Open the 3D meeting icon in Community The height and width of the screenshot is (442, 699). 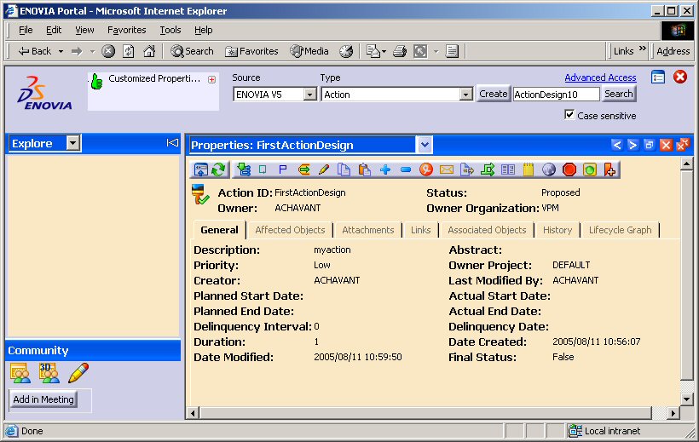coord(49,373)
